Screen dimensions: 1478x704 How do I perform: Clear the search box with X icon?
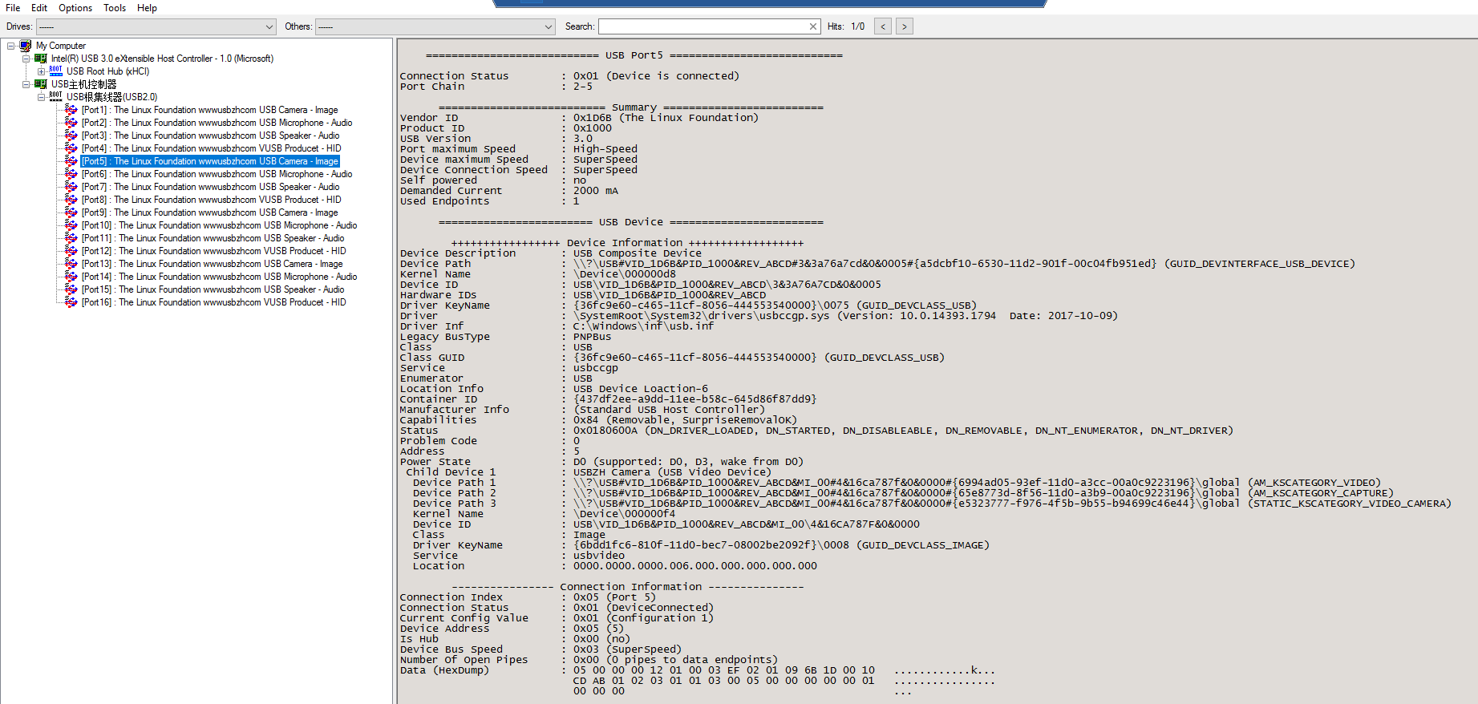pos(813,26)
